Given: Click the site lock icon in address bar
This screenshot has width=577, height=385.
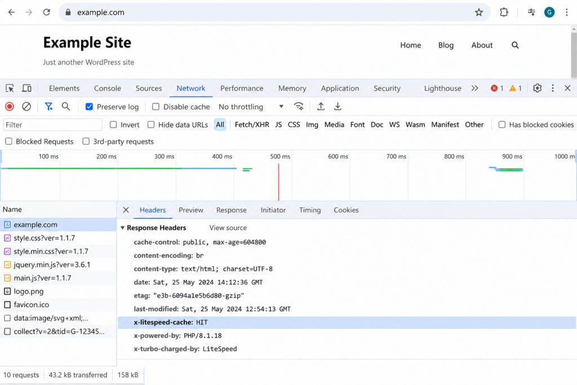Looking at the screenshot, I should point(68,12).
